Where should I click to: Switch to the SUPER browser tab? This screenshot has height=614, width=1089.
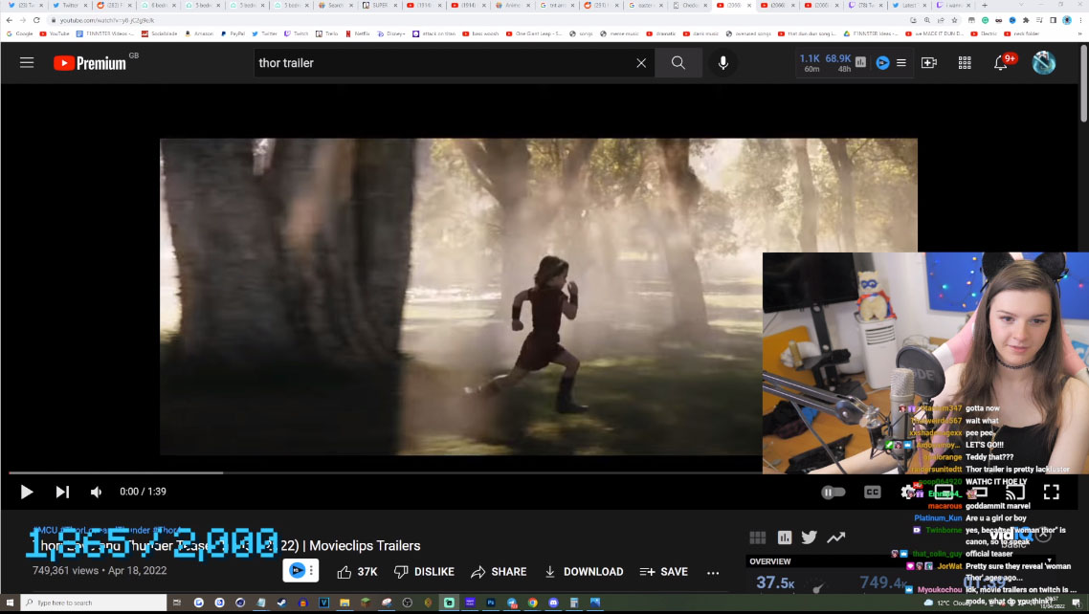click(380, 6)
